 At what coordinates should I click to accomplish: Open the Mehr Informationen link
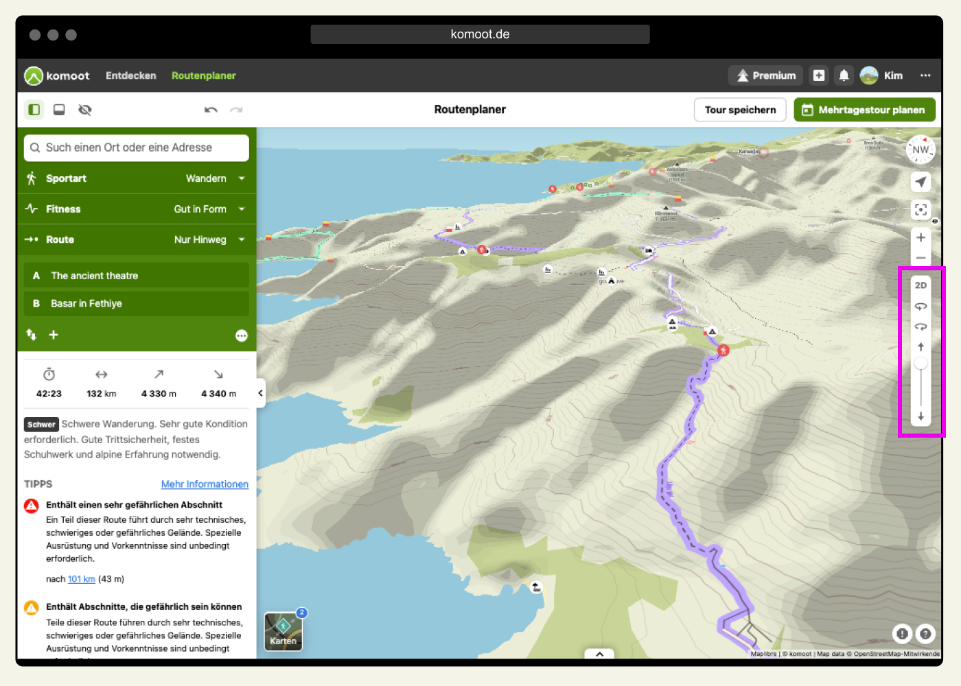click(205, 484)
